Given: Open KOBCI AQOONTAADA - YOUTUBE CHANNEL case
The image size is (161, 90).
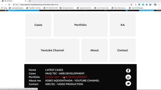Looking at the screenshot, I should (x=72, y=80).
